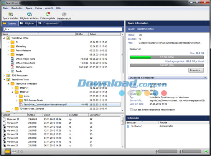Select the Version 27 row
The image size is (211, 156).
(x=61, y=123)
